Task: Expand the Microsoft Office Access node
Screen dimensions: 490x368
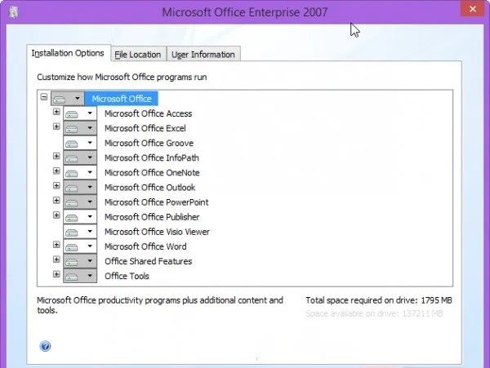Action: pos(56,112)
